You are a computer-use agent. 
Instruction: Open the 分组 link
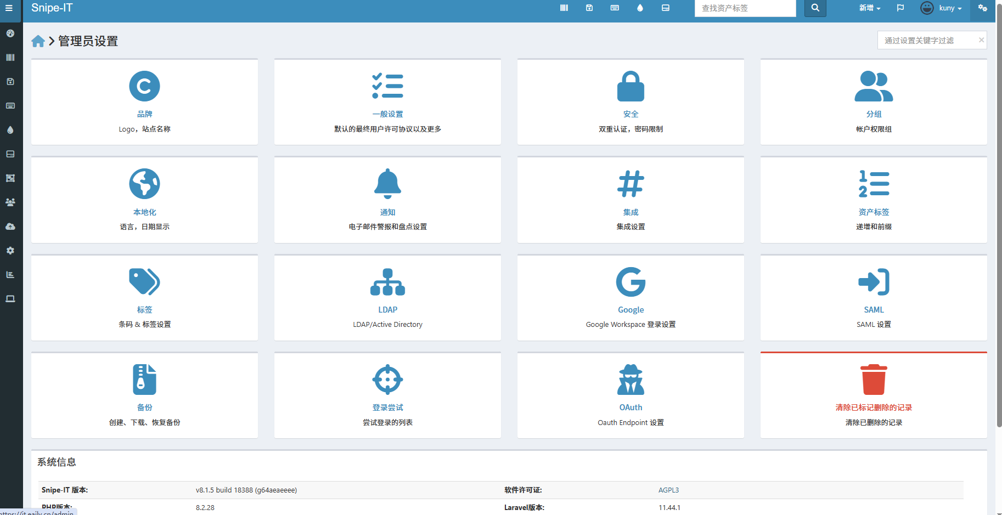click(874, 114)
